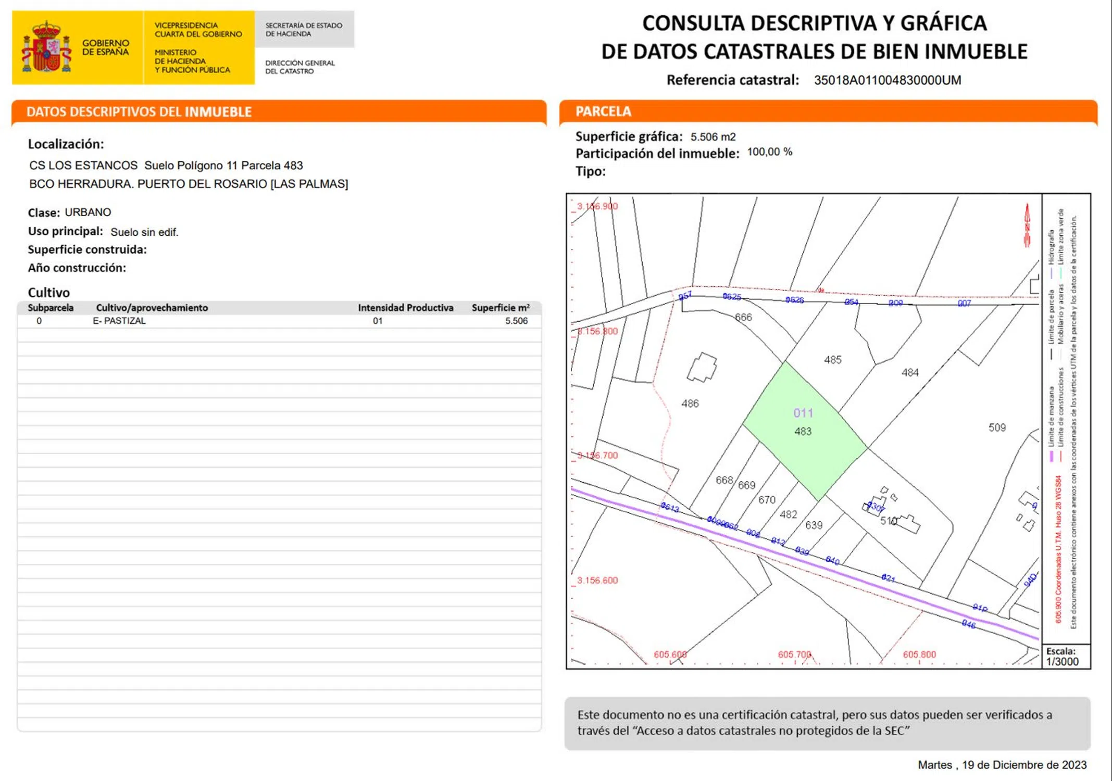Click the date Martes, 19 de Diciembre de 2023

1002,765
